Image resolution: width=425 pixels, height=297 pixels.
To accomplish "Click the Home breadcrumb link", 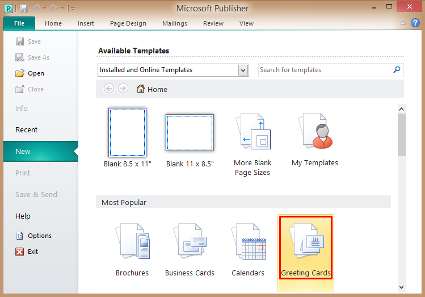I will point(152,89).
